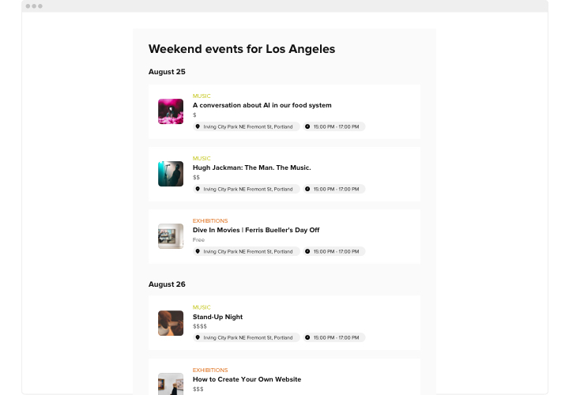Image resolution: width=569 pixels, height=395 pixels.
Task: Click clock icon on AI food conversation event
Action: (307, 126)
